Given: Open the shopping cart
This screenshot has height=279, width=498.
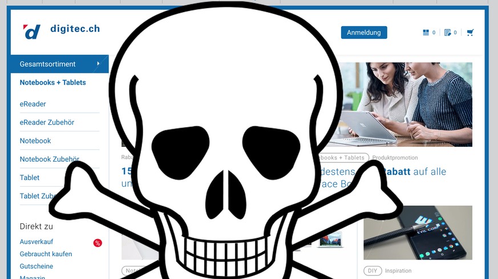Looking at the screenshot, I should pyautogui.click(x=470, y=32).
